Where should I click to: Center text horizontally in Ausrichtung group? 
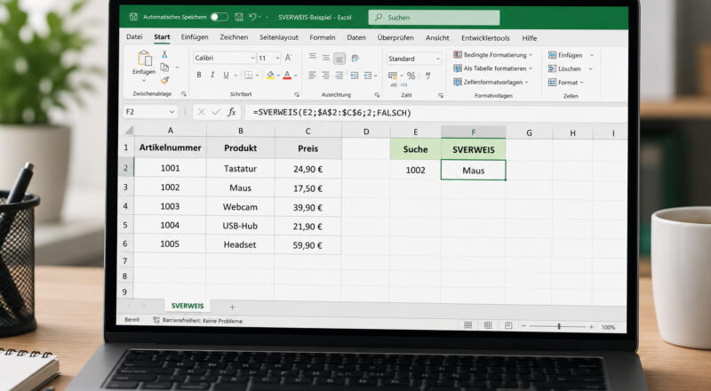[x=326, y=76]
